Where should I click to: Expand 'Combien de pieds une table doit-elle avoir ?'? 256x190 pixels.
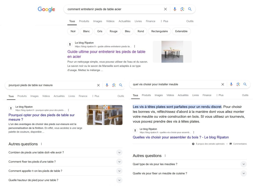coord(119,152)
